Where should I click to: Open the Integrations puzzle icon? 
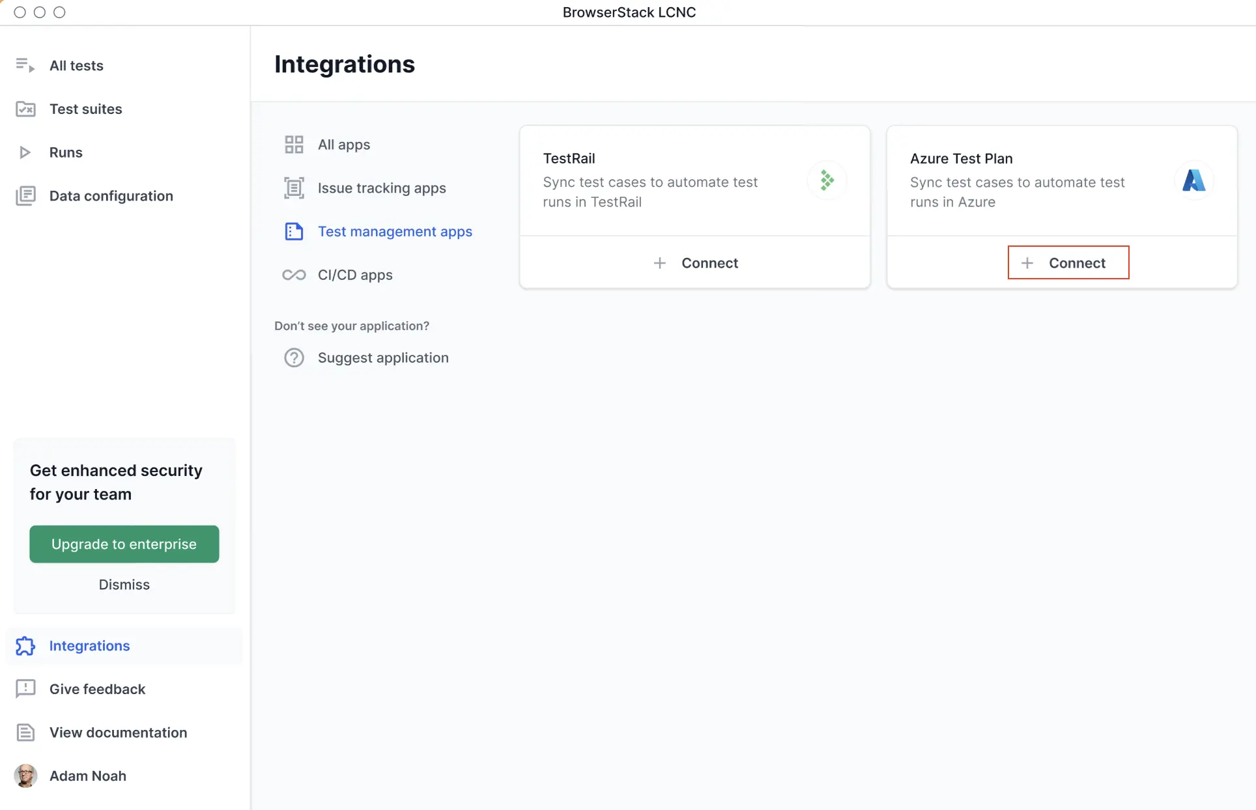(x=25, y=646)
